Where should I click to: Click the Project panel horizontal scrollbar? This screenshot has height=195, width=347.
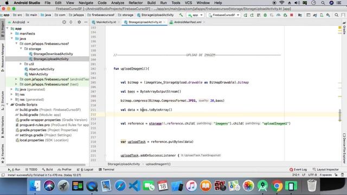[46, 165]
